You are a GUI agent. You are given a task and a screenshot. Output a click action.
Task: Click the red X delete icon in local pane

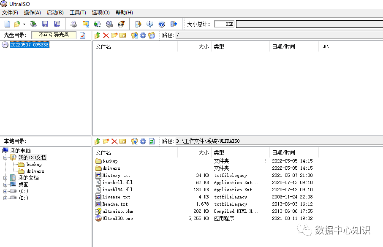pos(114,141)
